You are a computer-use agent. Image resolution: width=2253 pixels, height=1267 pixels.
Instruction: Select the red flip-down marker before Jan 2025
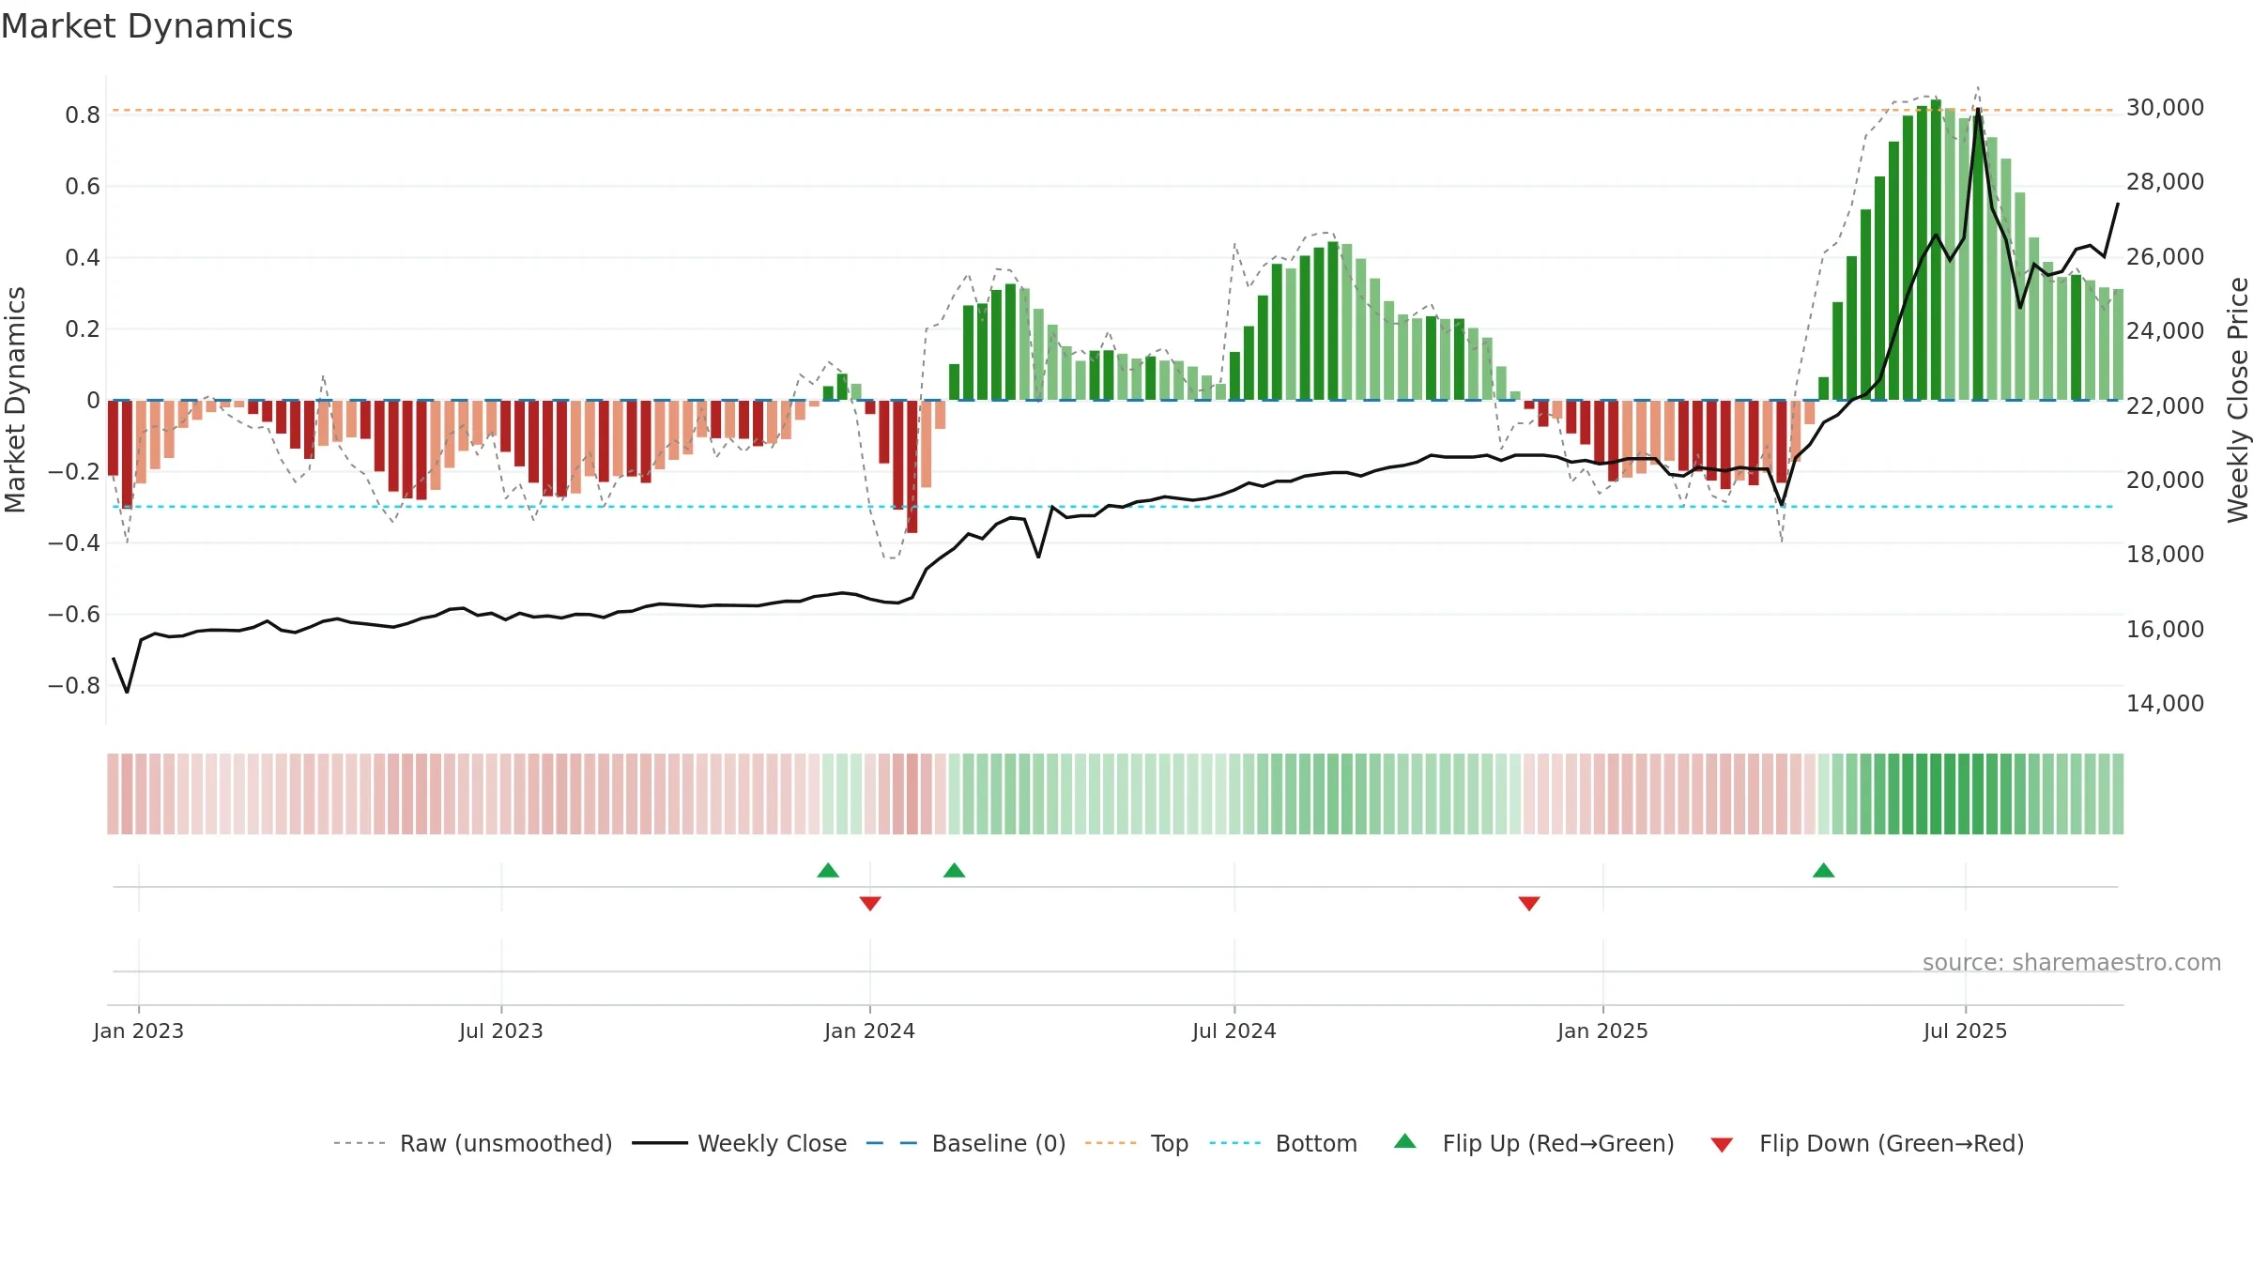click(1529, 903)
